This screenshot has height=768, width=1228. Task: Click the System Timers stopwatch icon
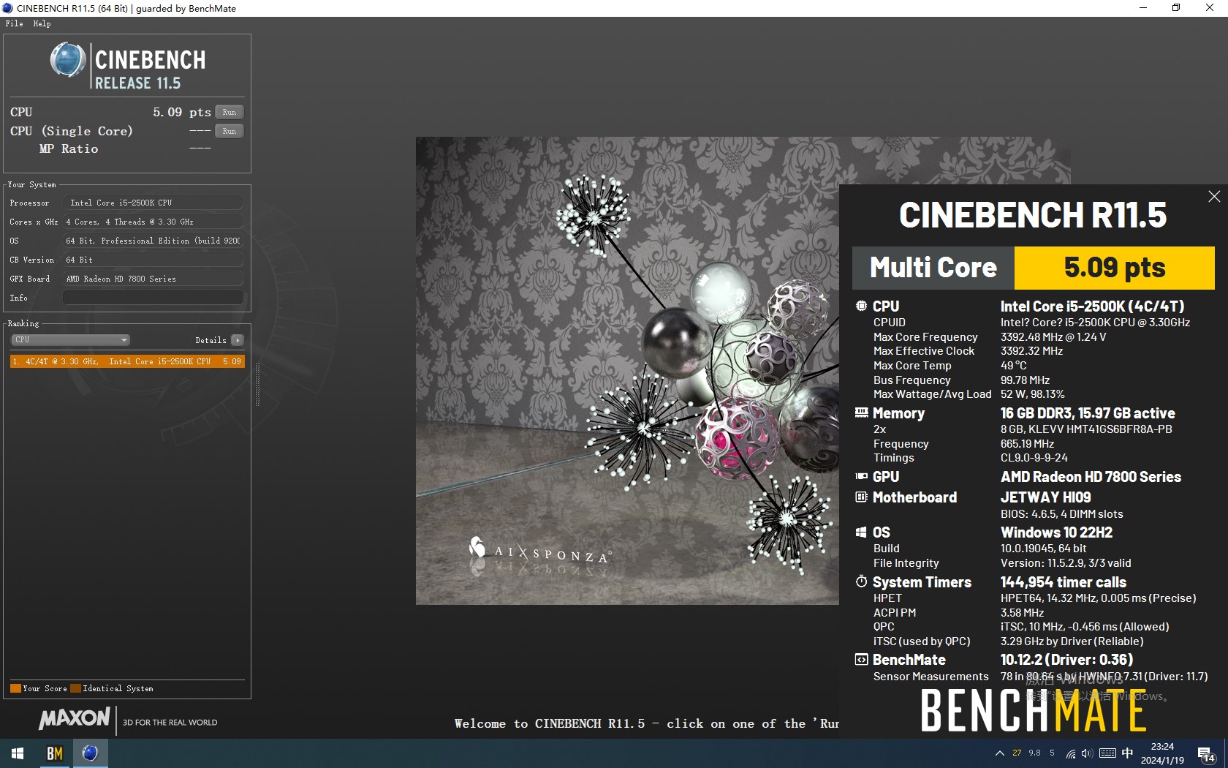[x=862, y=581]
